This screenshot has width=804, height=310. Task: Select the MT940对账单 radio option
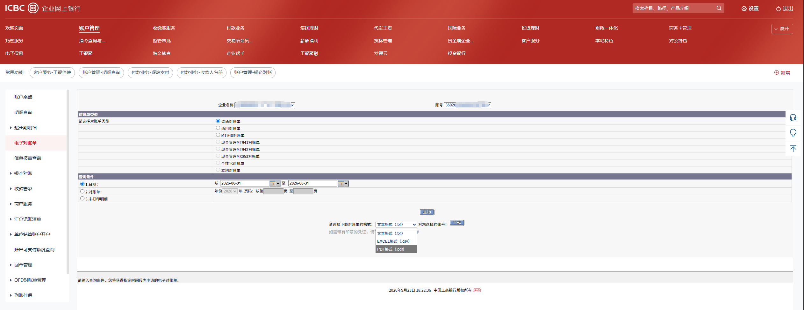point(218,135)
